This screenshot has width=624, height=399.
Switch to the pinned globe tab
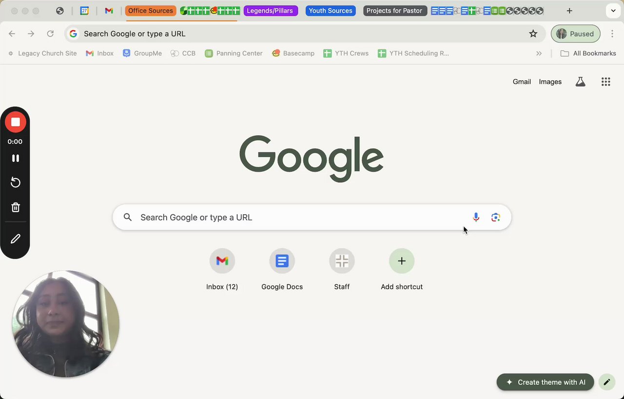pyautogui.click(x=60, y=11)
